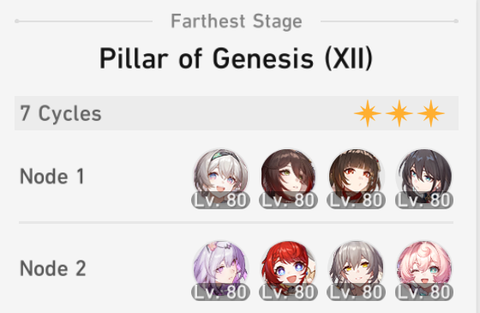Click the gray-haired headband avatar in Node 1
The height and width of the screenshot is (313, 480).
point(221,176)
